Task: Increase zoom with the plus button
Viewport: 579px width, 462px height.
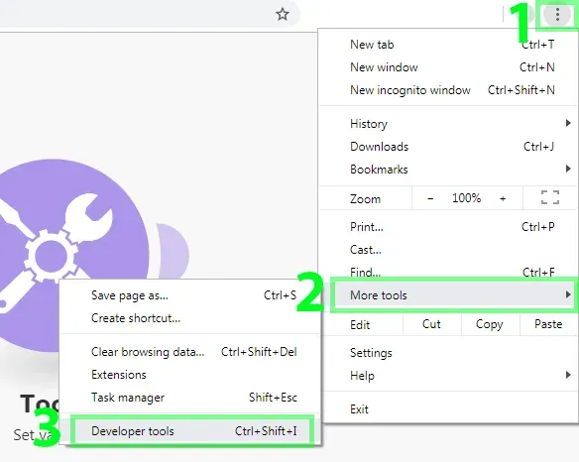Action: [x=503, y=198]
